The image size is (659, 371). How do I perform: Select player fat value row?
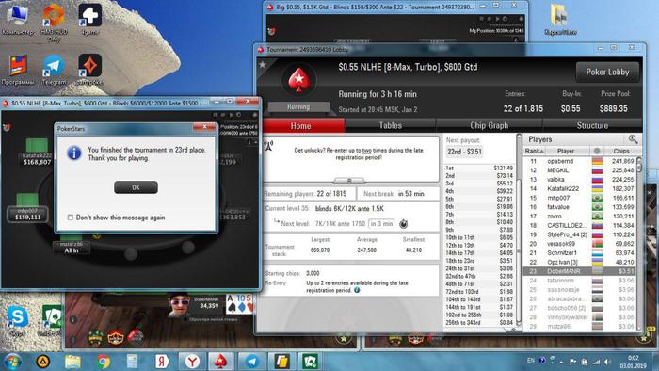click(579, 207)
